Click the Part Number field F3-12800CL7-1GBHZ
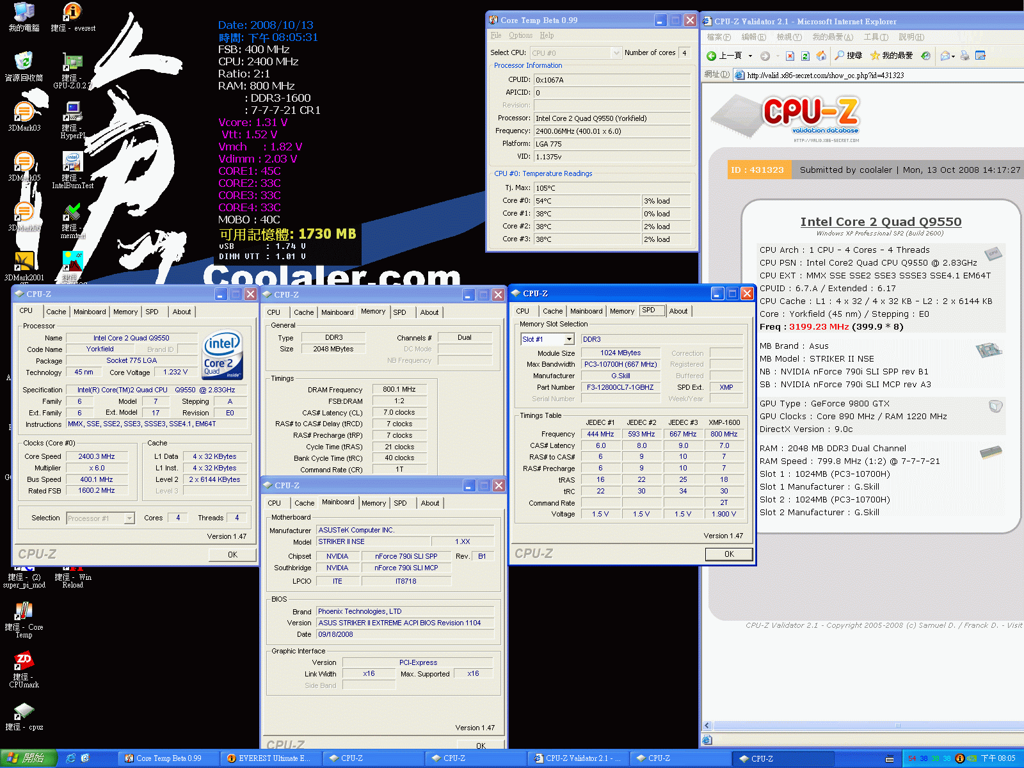The height and width of the screenshot is (768, 1024). coord(620,387)
